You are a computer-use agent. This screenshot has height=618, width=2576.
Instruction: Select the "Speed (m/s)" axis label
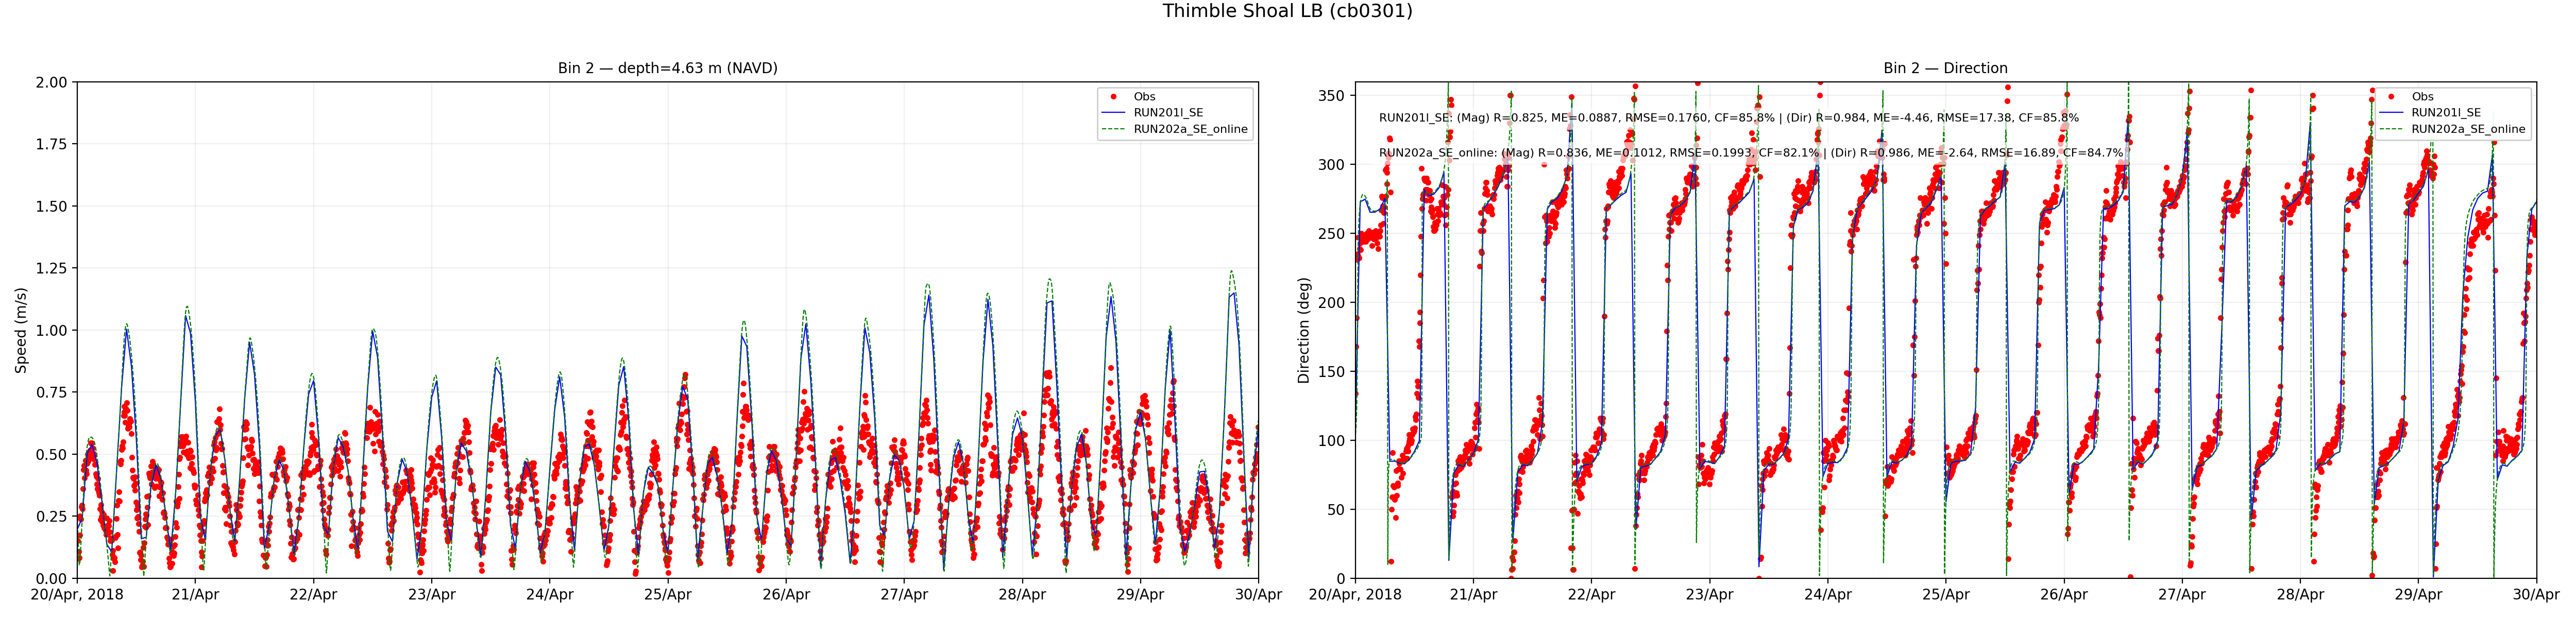pyautogui.click(x=21, y=330)
